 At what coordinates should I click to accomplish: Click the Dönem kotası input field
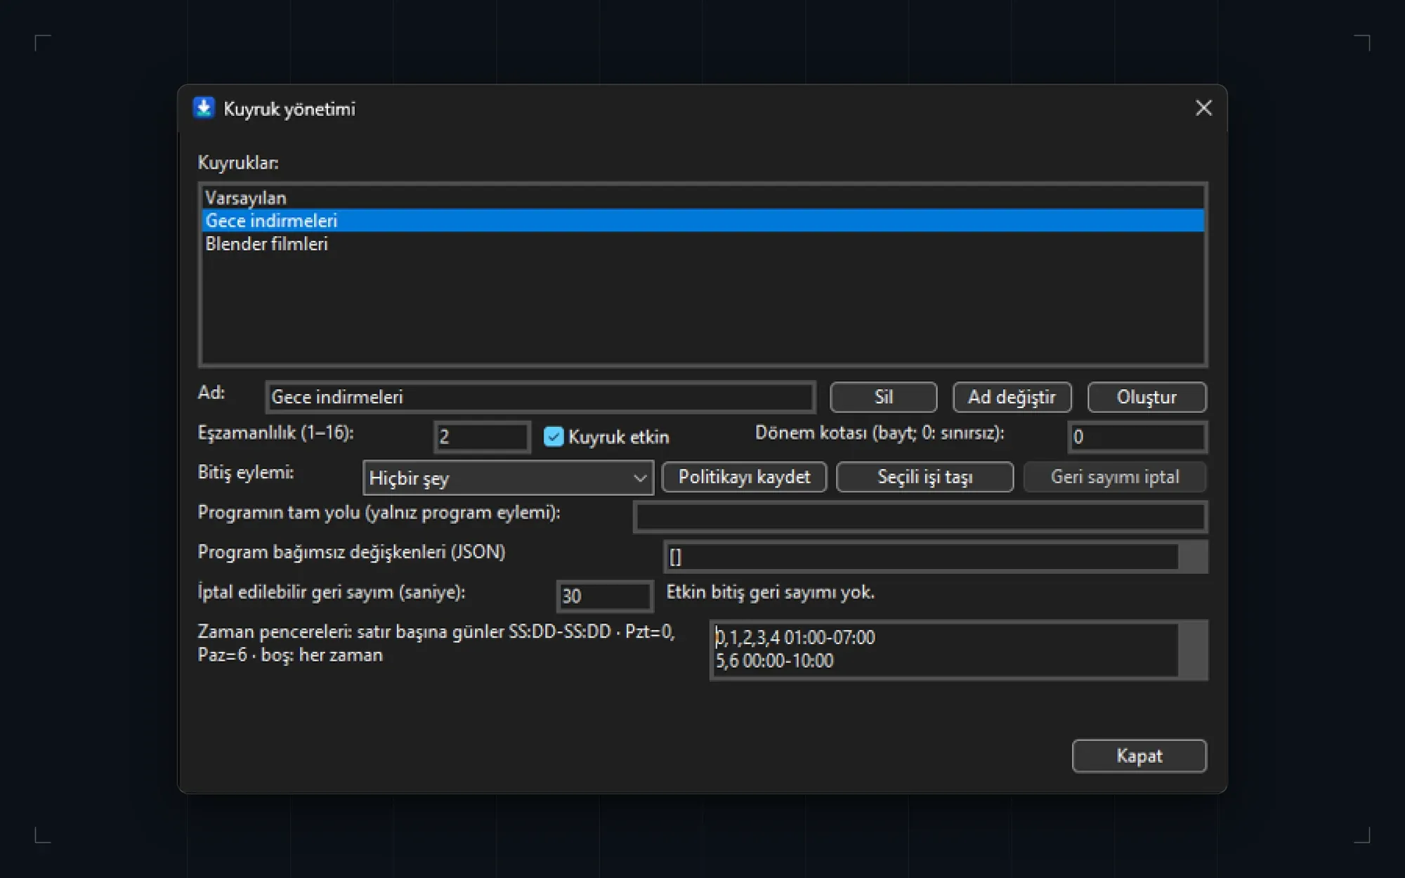(1137, 437)
